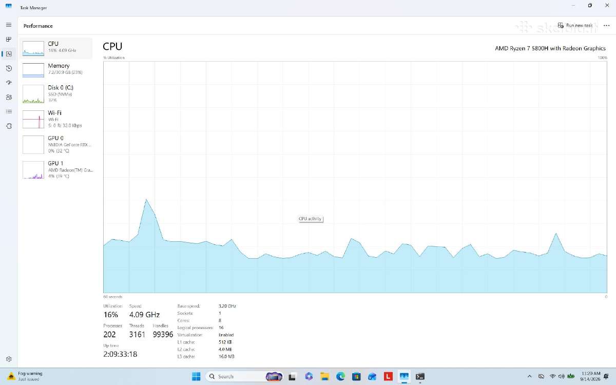Click the Task Manager taskbar icon
Image resolution: width=616 pixels, height=385 pixels.
tap(404, 376)
